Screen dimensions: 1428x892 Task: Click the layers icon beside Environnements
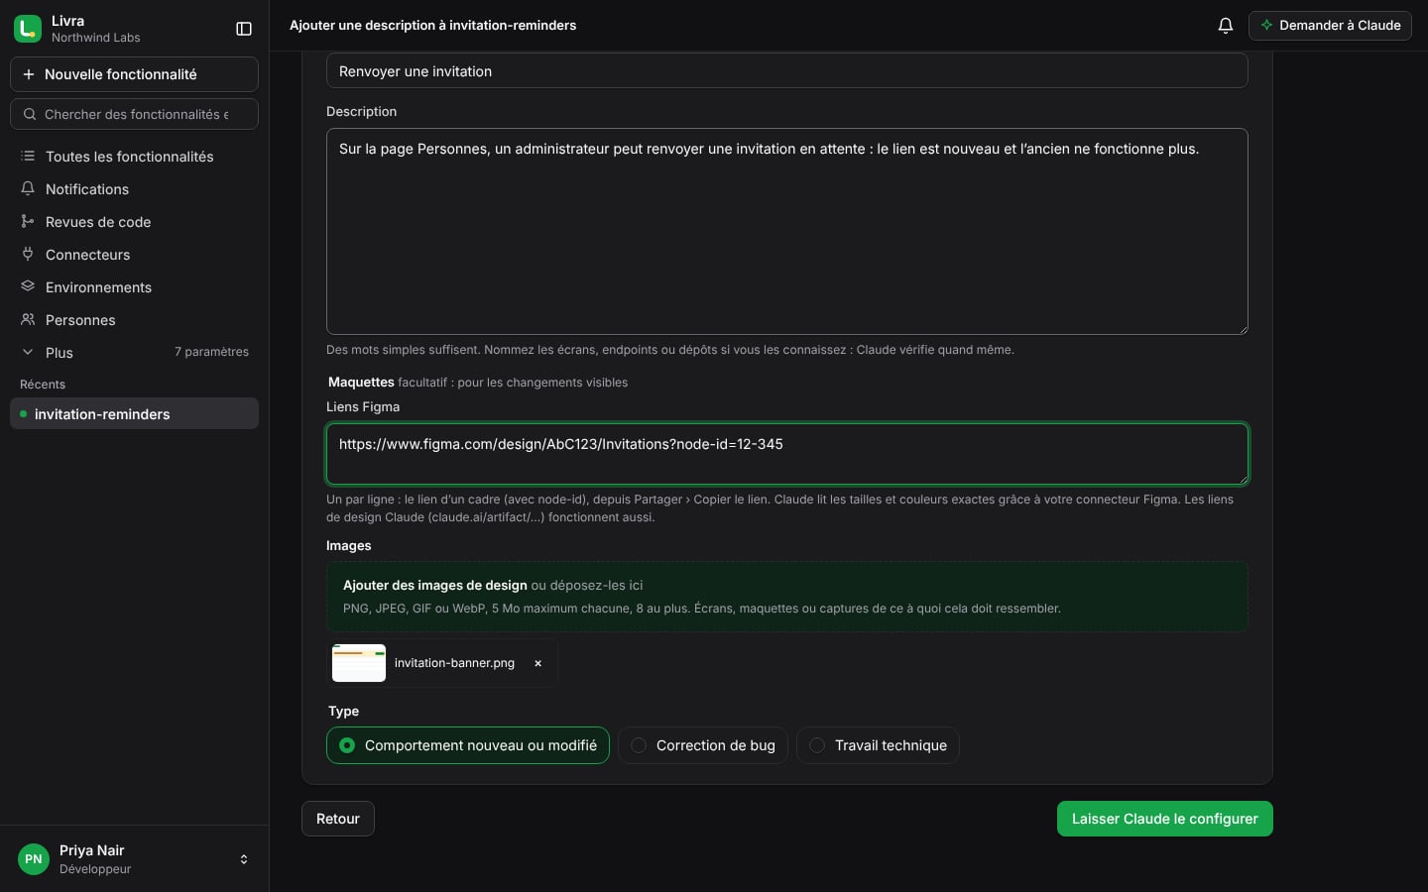pos(28,287)
